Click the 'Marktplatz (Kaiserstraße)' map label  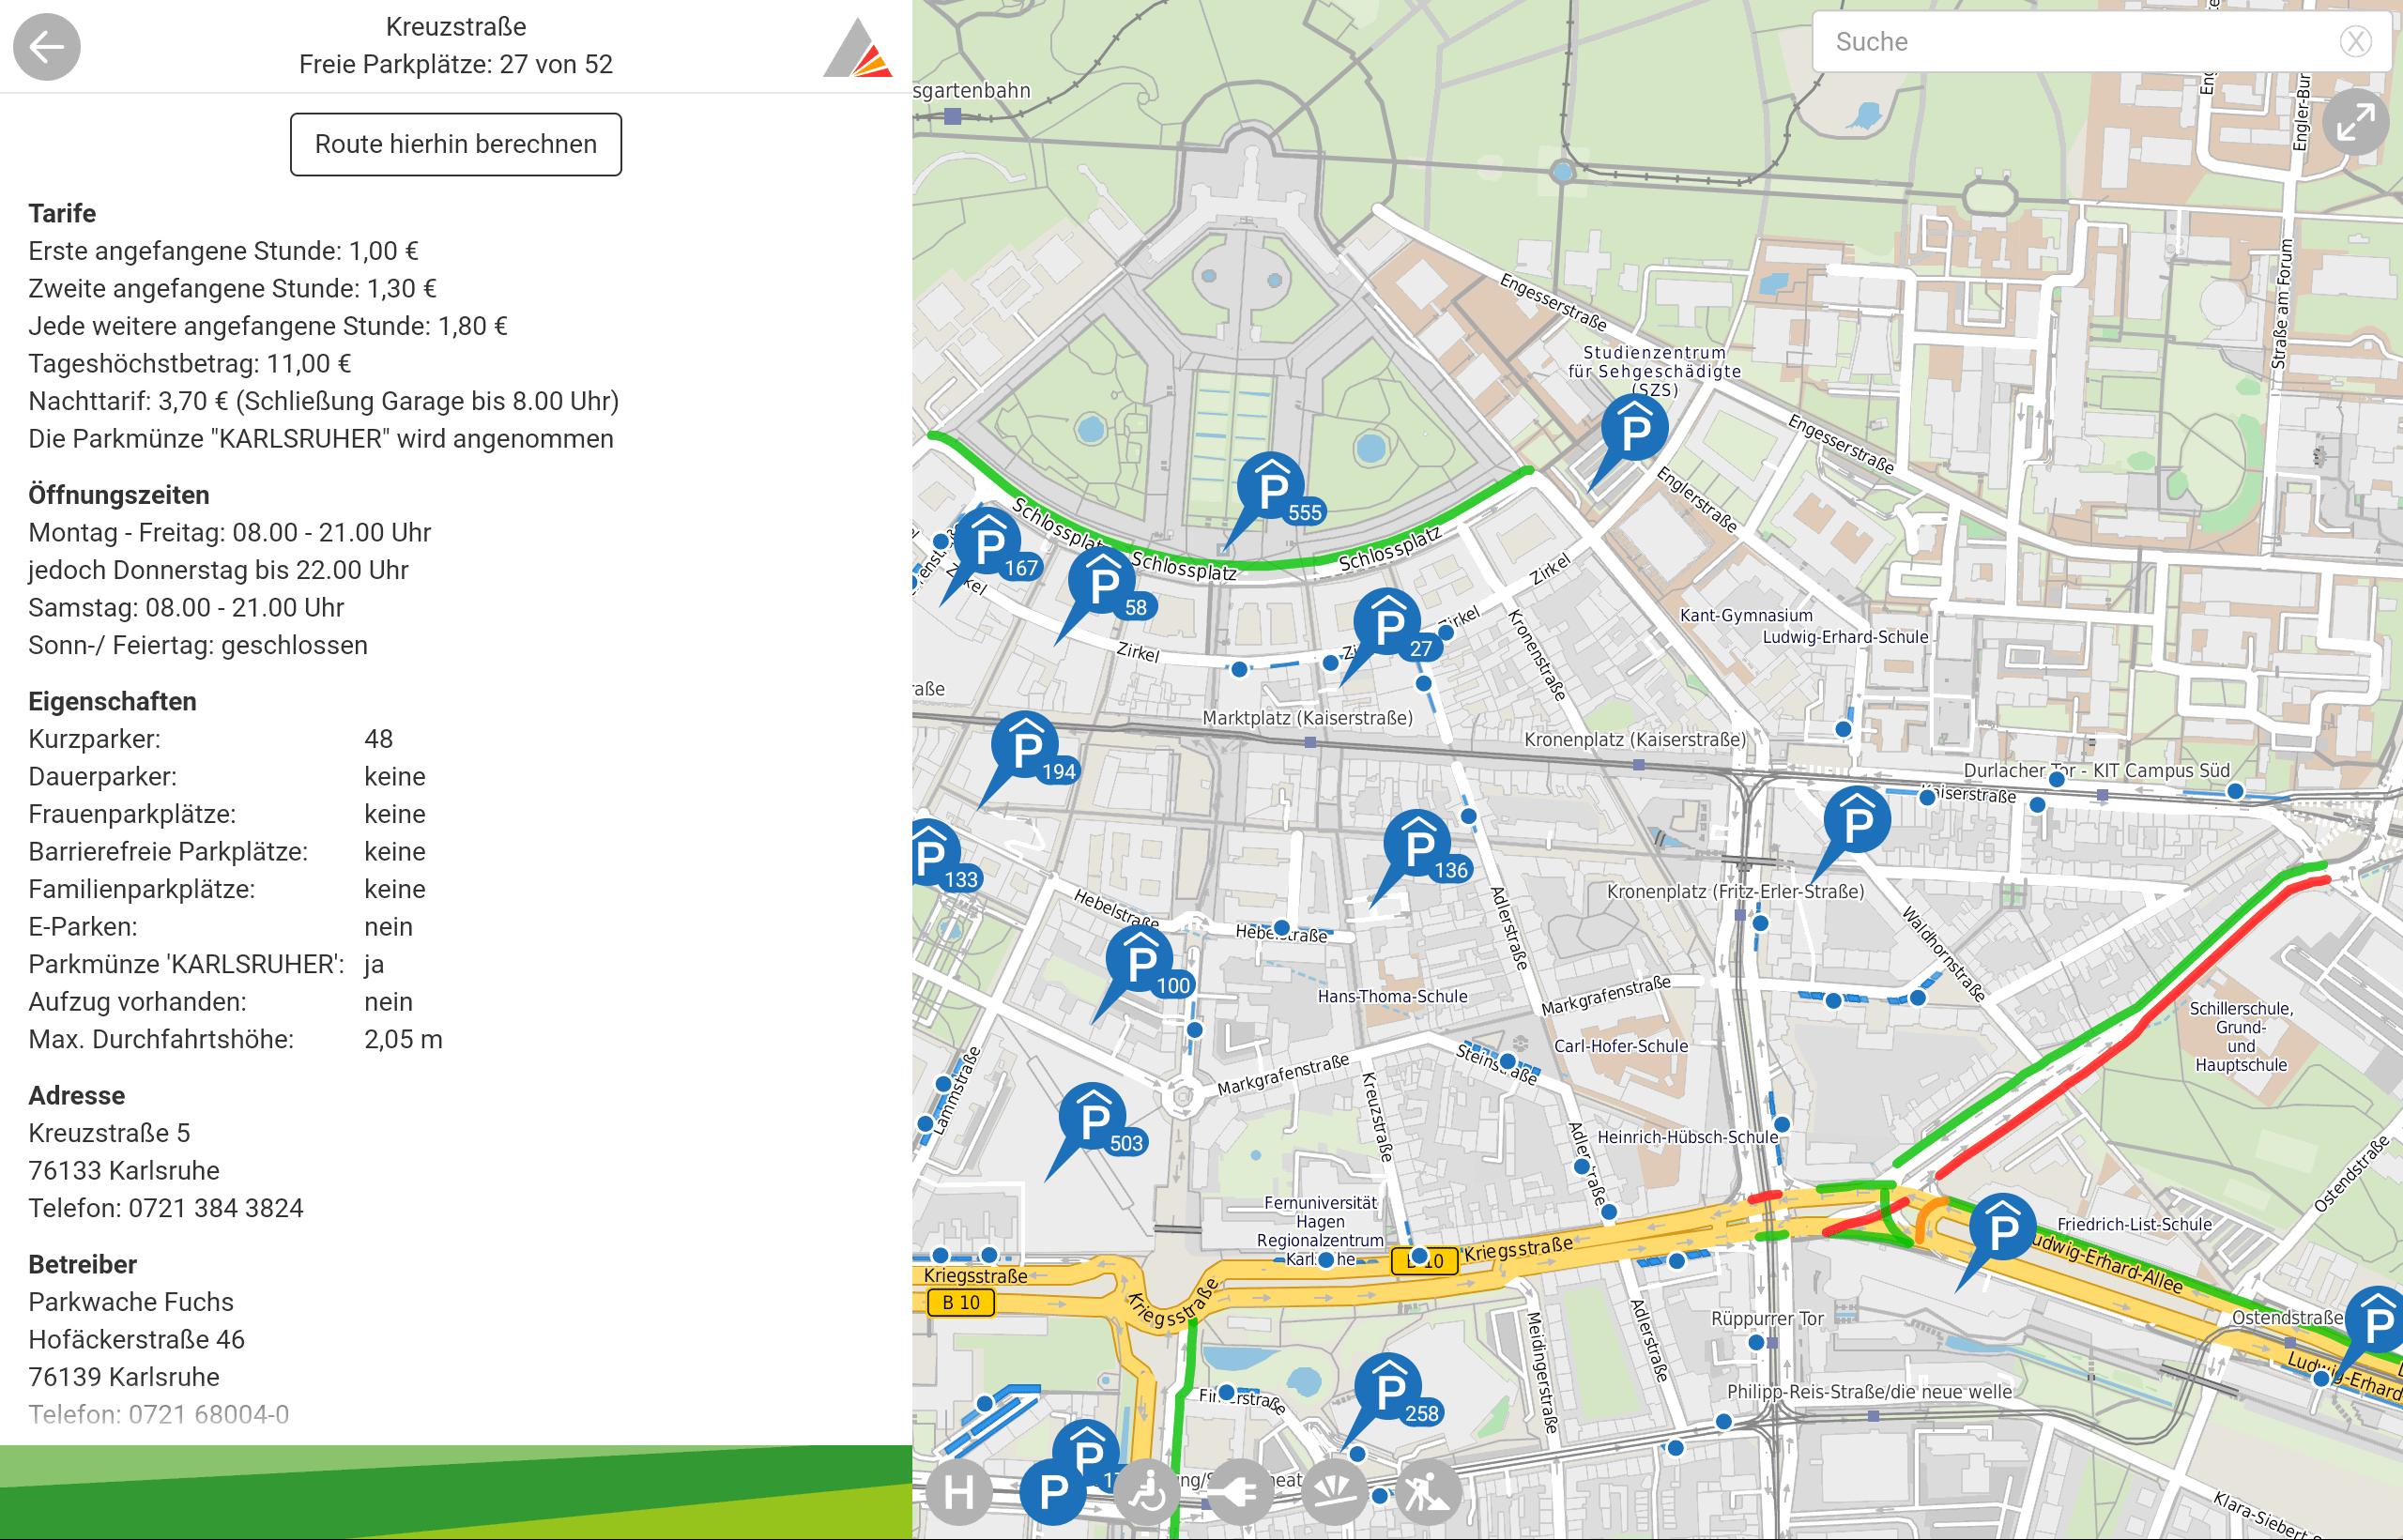point(1307,718)
